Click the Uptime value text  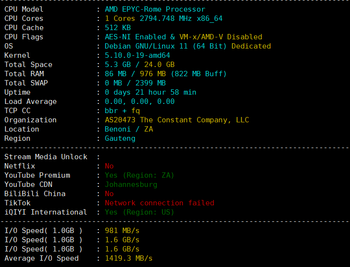coord(150,92)
